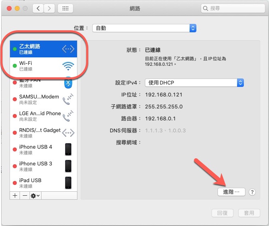The image size is (269, 226).
Task: Click router value 192.168.0.1
Action: pyautogui.click(x=160, y=118)
